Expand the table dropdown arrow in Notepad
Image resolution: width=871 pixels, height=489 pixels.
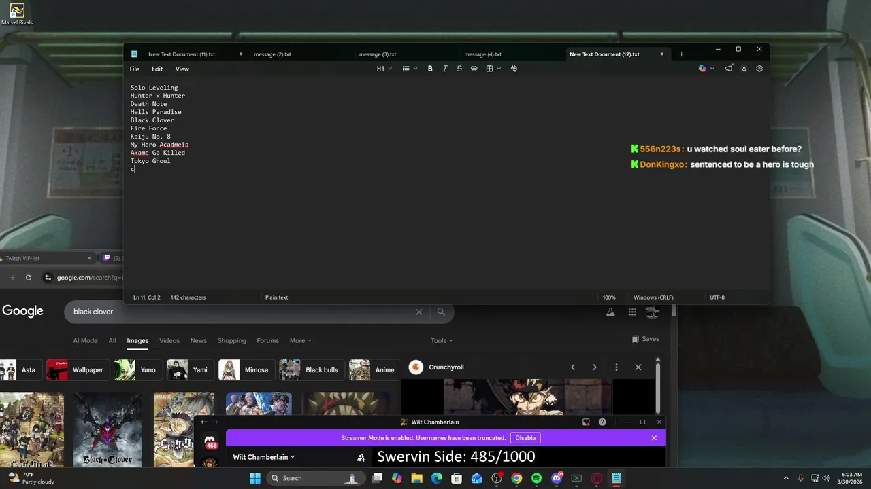click(x=499, y=69)
